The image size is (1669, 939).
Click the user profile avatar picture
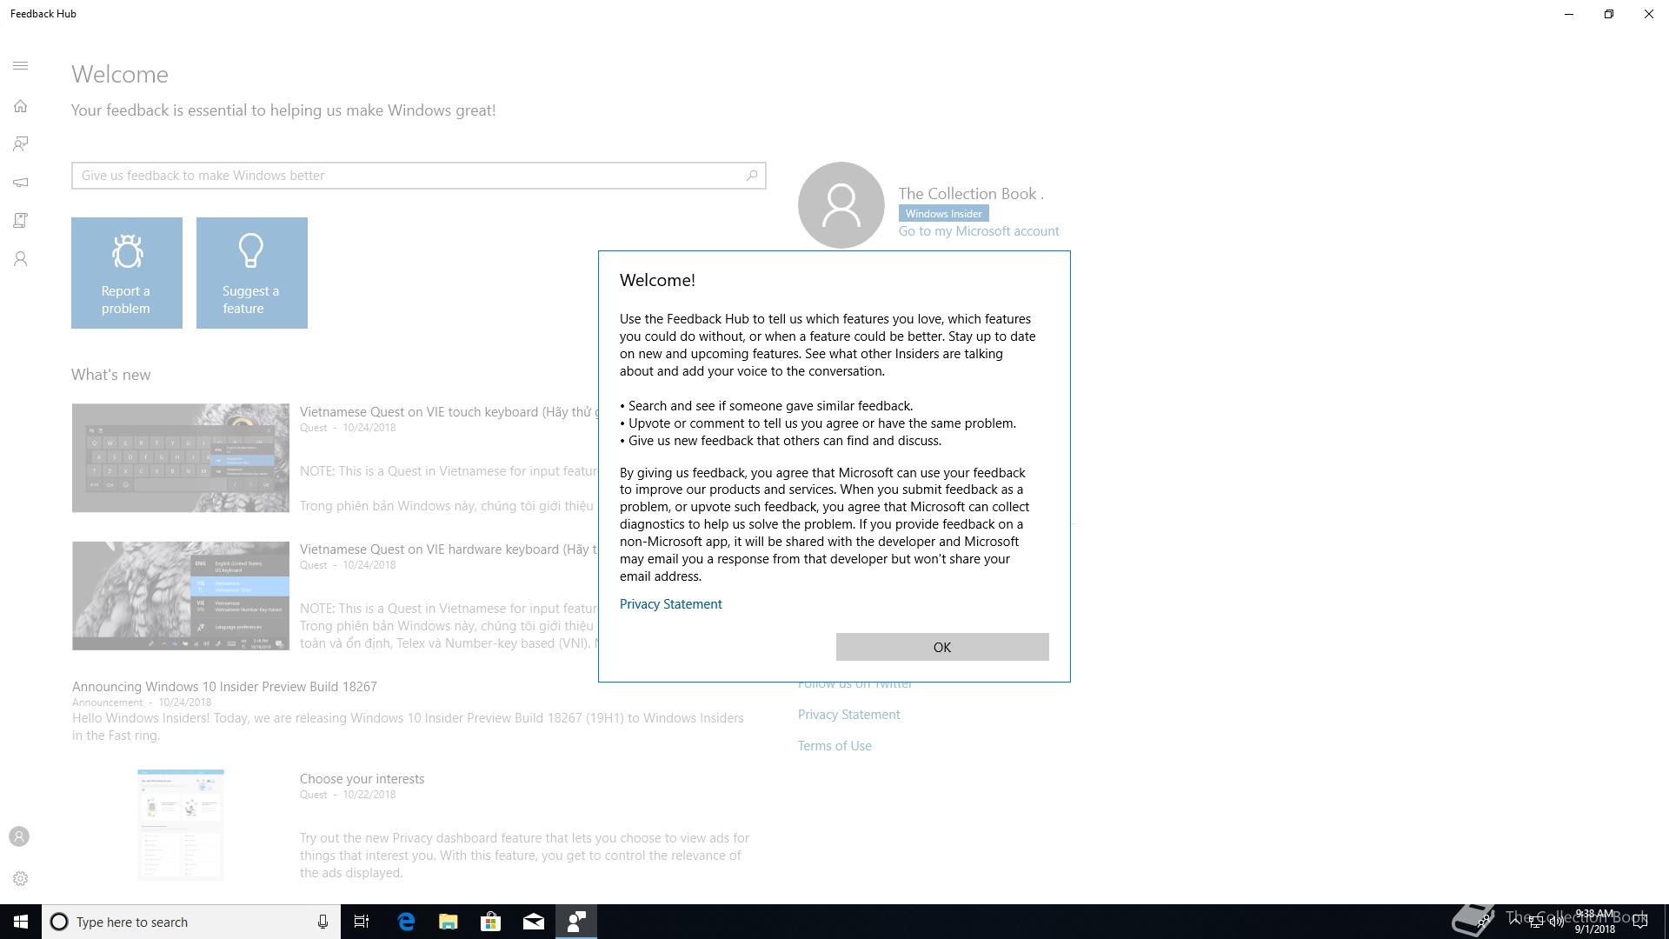(x=841, y=205)
